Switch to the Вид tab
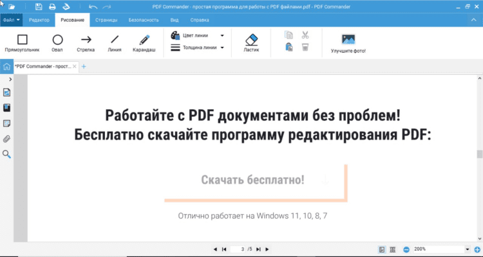 coord(175,20)
